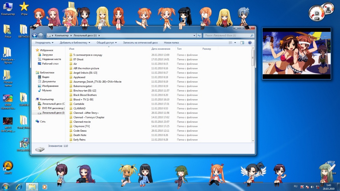Screen dimensions: 340x191
Task: Click the Back navigation arrow in Explorer
Action: coord(35,35)
